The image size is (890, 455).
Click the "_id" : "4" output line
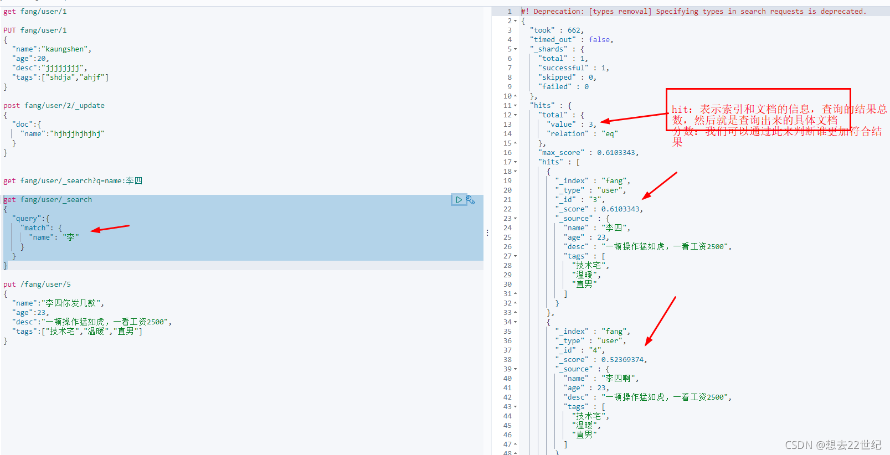tap(580, 350)
